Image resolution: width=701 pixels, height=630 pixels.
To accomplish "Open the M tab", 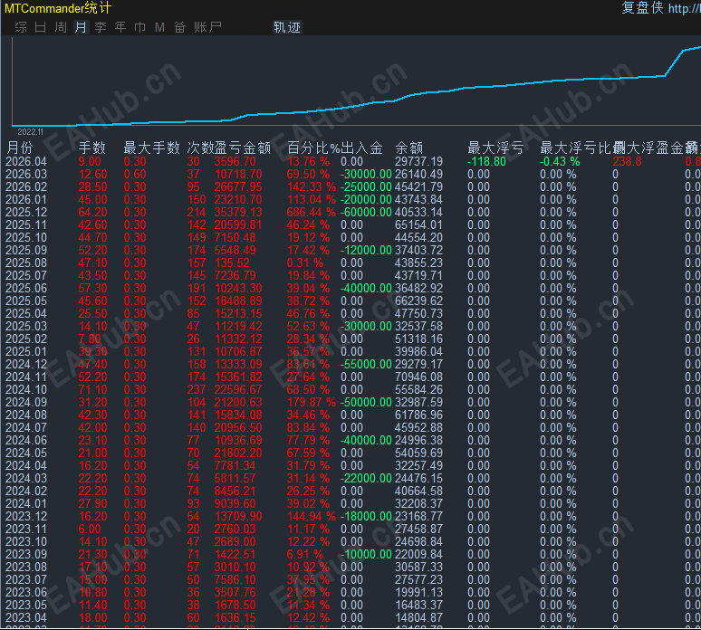I will click(159, 27).
